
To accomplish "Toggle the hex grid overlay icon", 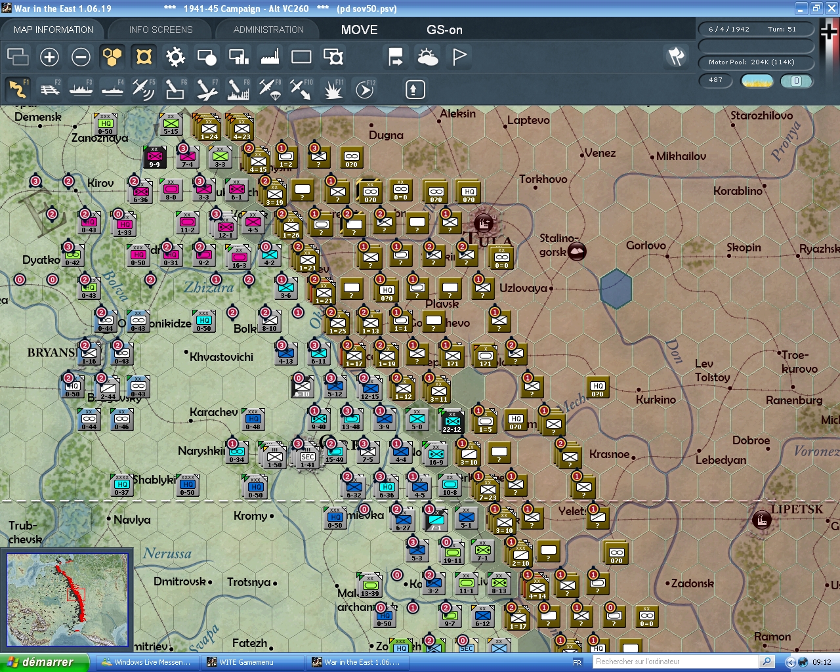I will pos(112,57).
